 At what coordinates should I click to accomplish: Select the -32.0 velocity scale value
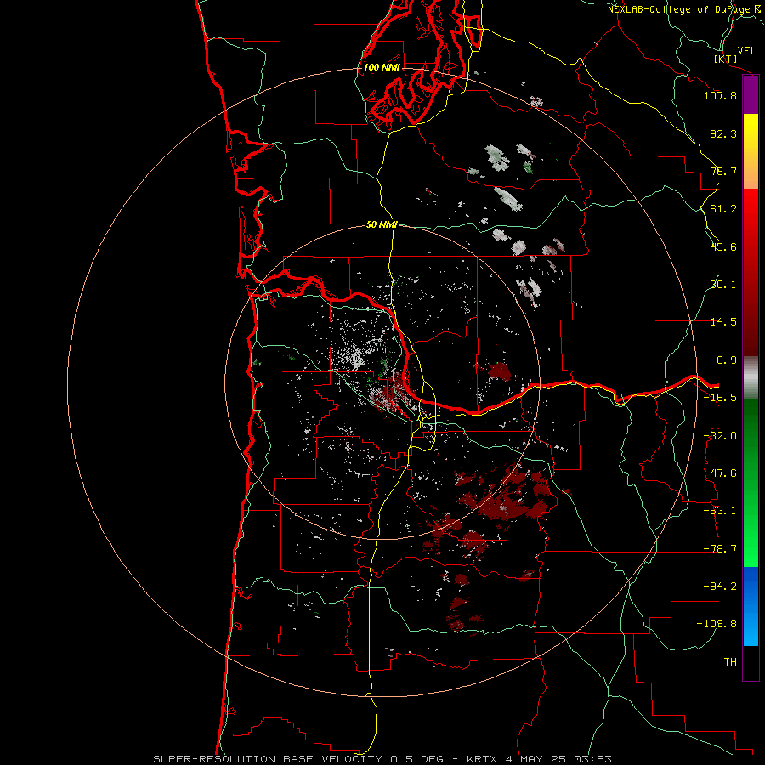click(x=720, y=436)
